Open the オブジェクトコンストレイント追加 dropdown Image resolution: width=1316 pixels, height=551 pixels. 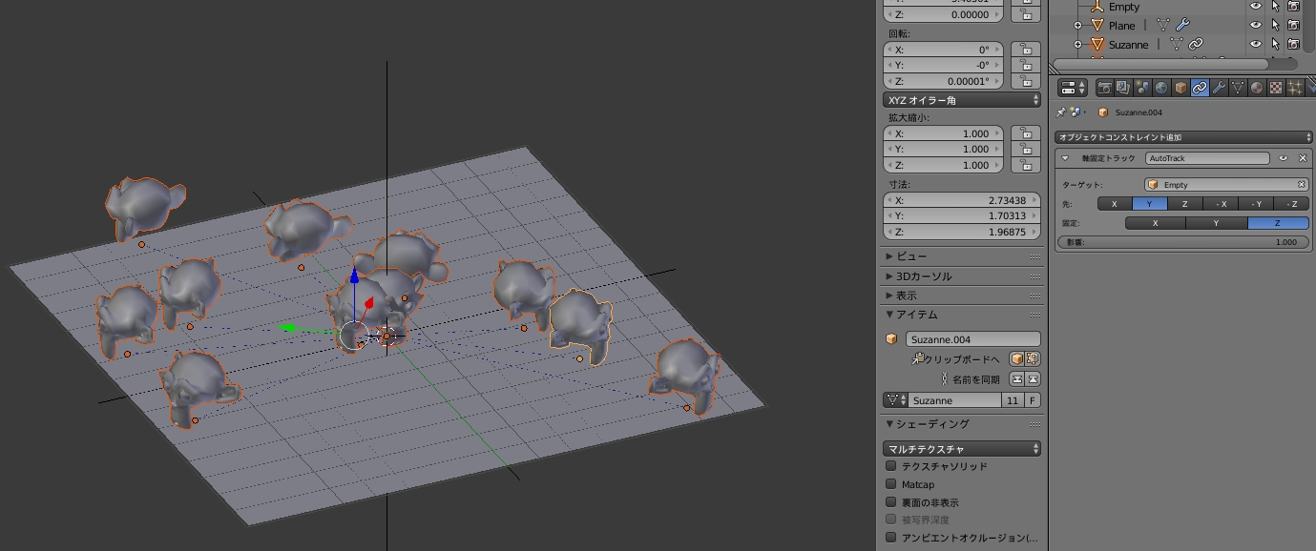(x=1185, y=137)
